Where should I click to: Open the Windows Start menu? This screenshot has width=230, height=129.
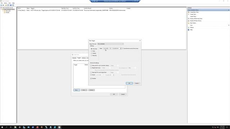2,127
